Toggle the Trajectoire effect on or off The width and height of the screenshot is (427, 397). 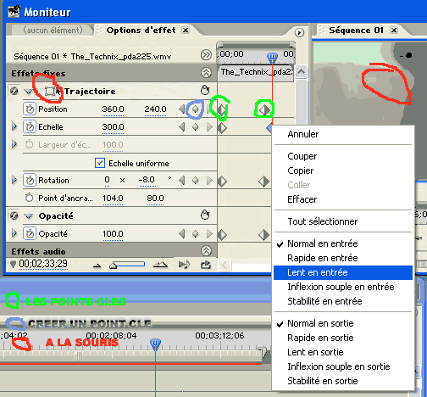14,91
